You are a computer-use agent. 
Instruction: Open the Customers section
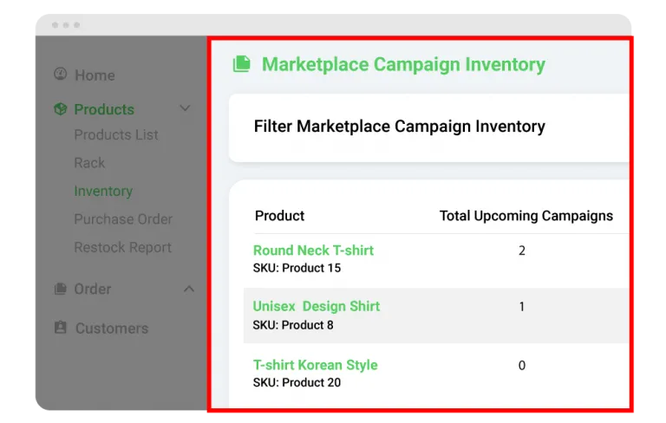tap(111, 329)
